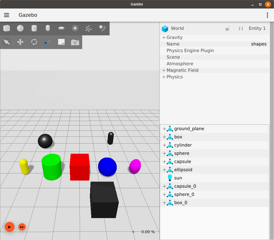274x240 pixels.
Task: Activate the translate mode tool
Action: click(20, 42)
